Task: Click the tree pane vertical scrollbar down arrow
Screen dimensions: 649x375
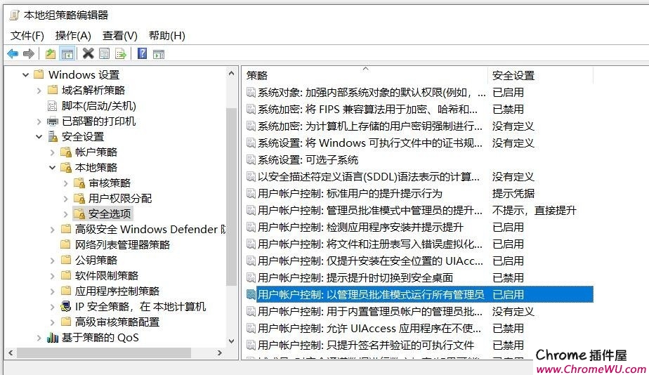Action: point(231,341)
